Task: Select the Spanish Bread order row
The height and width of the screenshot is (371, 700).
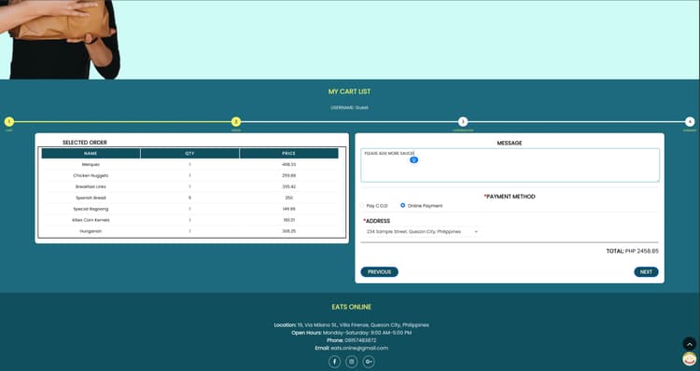Action: (x=189, y=198)
